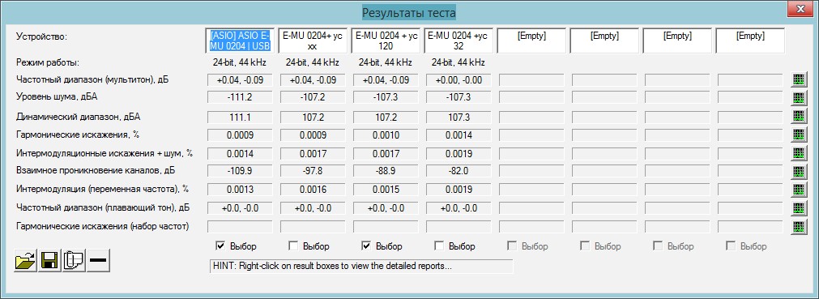Click the first [Empty] device slot
This screenshot has height=299, width=819.
click(531, 41)
